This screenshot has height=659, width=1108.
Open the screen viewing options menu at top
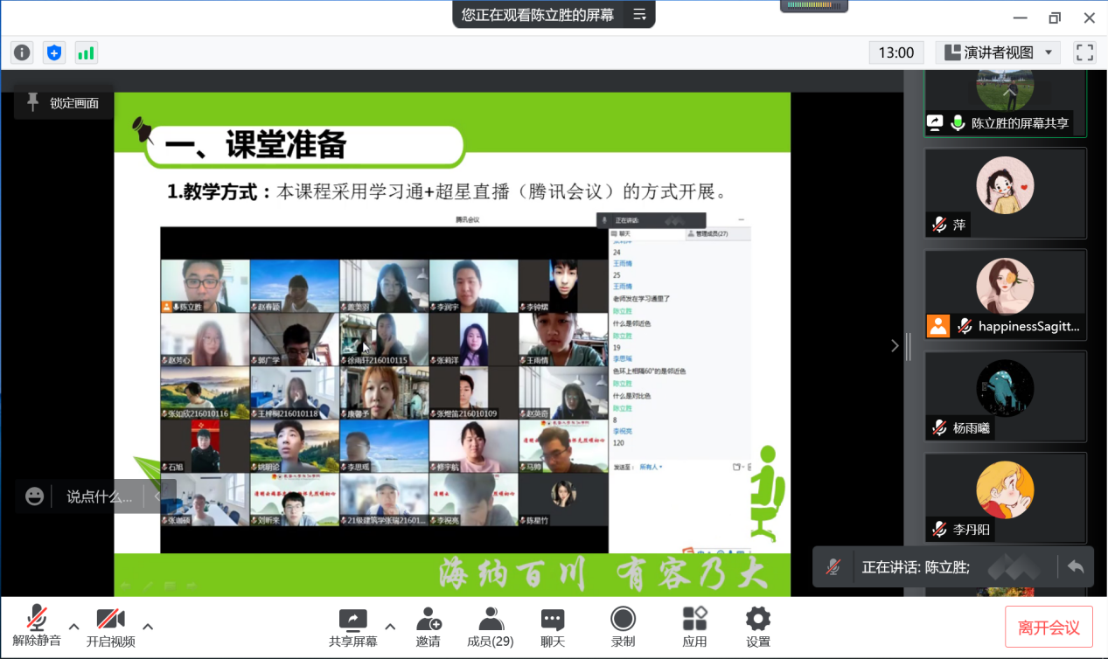(x=639, y=15)
